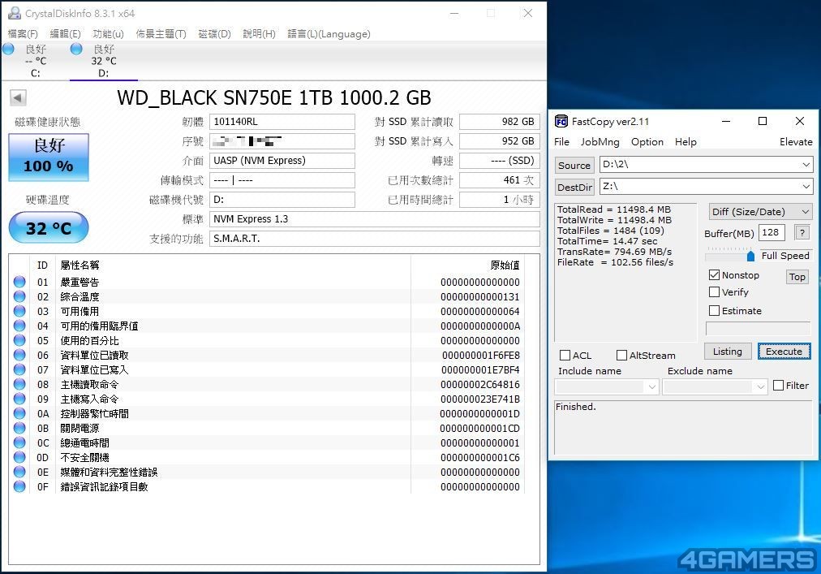Image resolution: width=821 pixels, height=574 pixels.
Task: Open the 檔案(F) menu
Action: click(23, 34)
